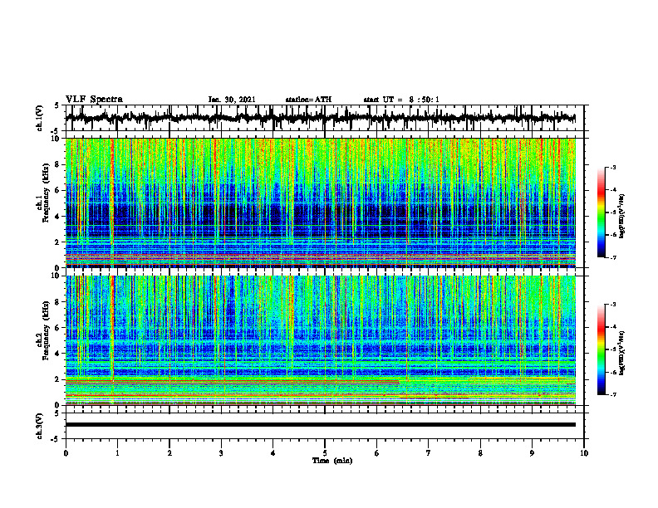Click the "-7" label on ch.2 colorbar
658x508 pixels.
613,394
